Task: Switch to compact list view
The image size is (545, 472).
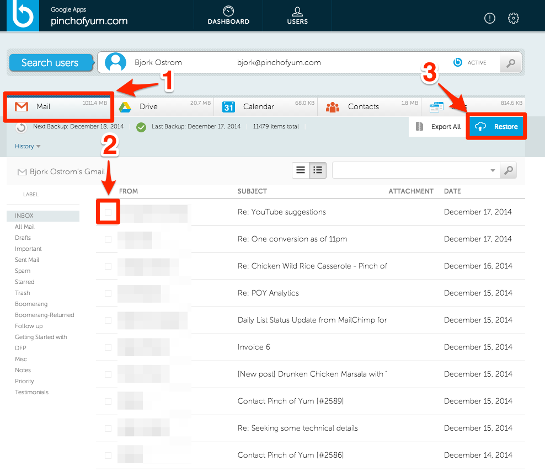Action: [x=301, y=170]
